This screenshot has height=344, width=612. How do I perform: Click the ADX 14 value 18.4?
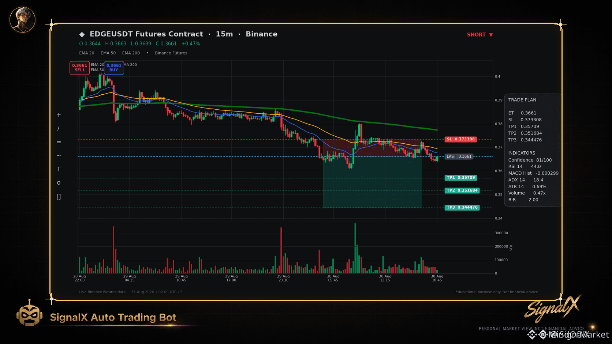pos(538,180)
